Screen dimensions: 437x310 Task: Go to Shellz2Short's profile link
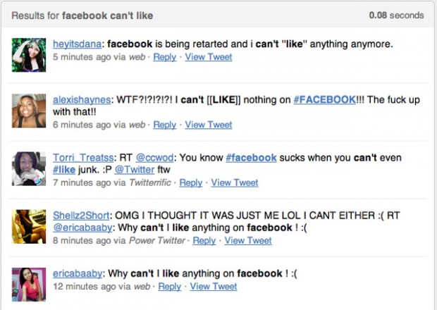pos(81,216)
